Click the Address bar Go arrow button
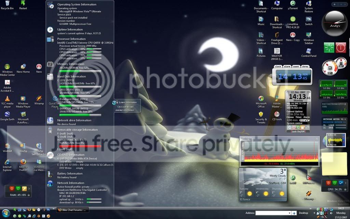The height and width of the screenshot is (219, 350). click(294, 213)
